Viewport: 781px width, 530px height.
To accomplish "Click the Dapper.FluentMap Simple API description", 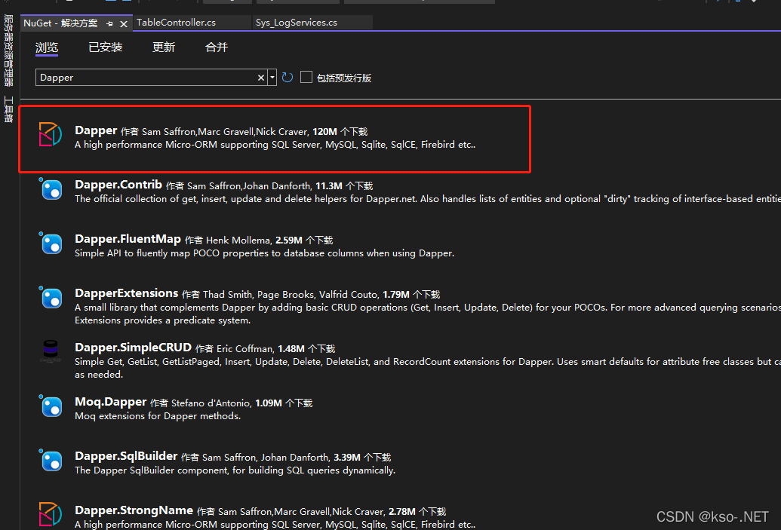I will (x=265, y=253).
